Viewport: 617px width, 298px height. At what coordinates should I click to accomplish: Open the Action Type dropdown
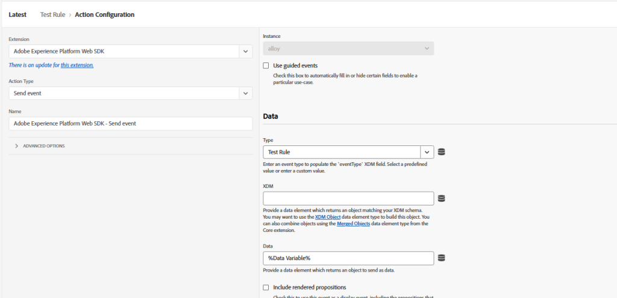coord(246,93)
